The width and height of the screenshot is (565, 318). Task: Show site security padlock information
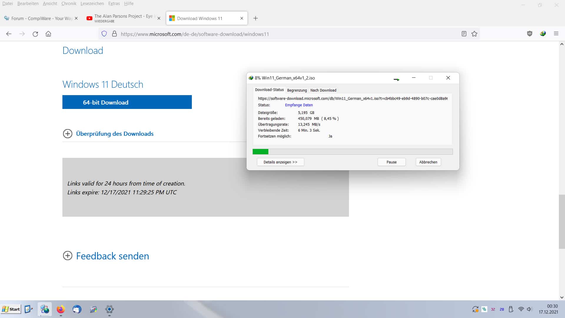pos(114,34)
